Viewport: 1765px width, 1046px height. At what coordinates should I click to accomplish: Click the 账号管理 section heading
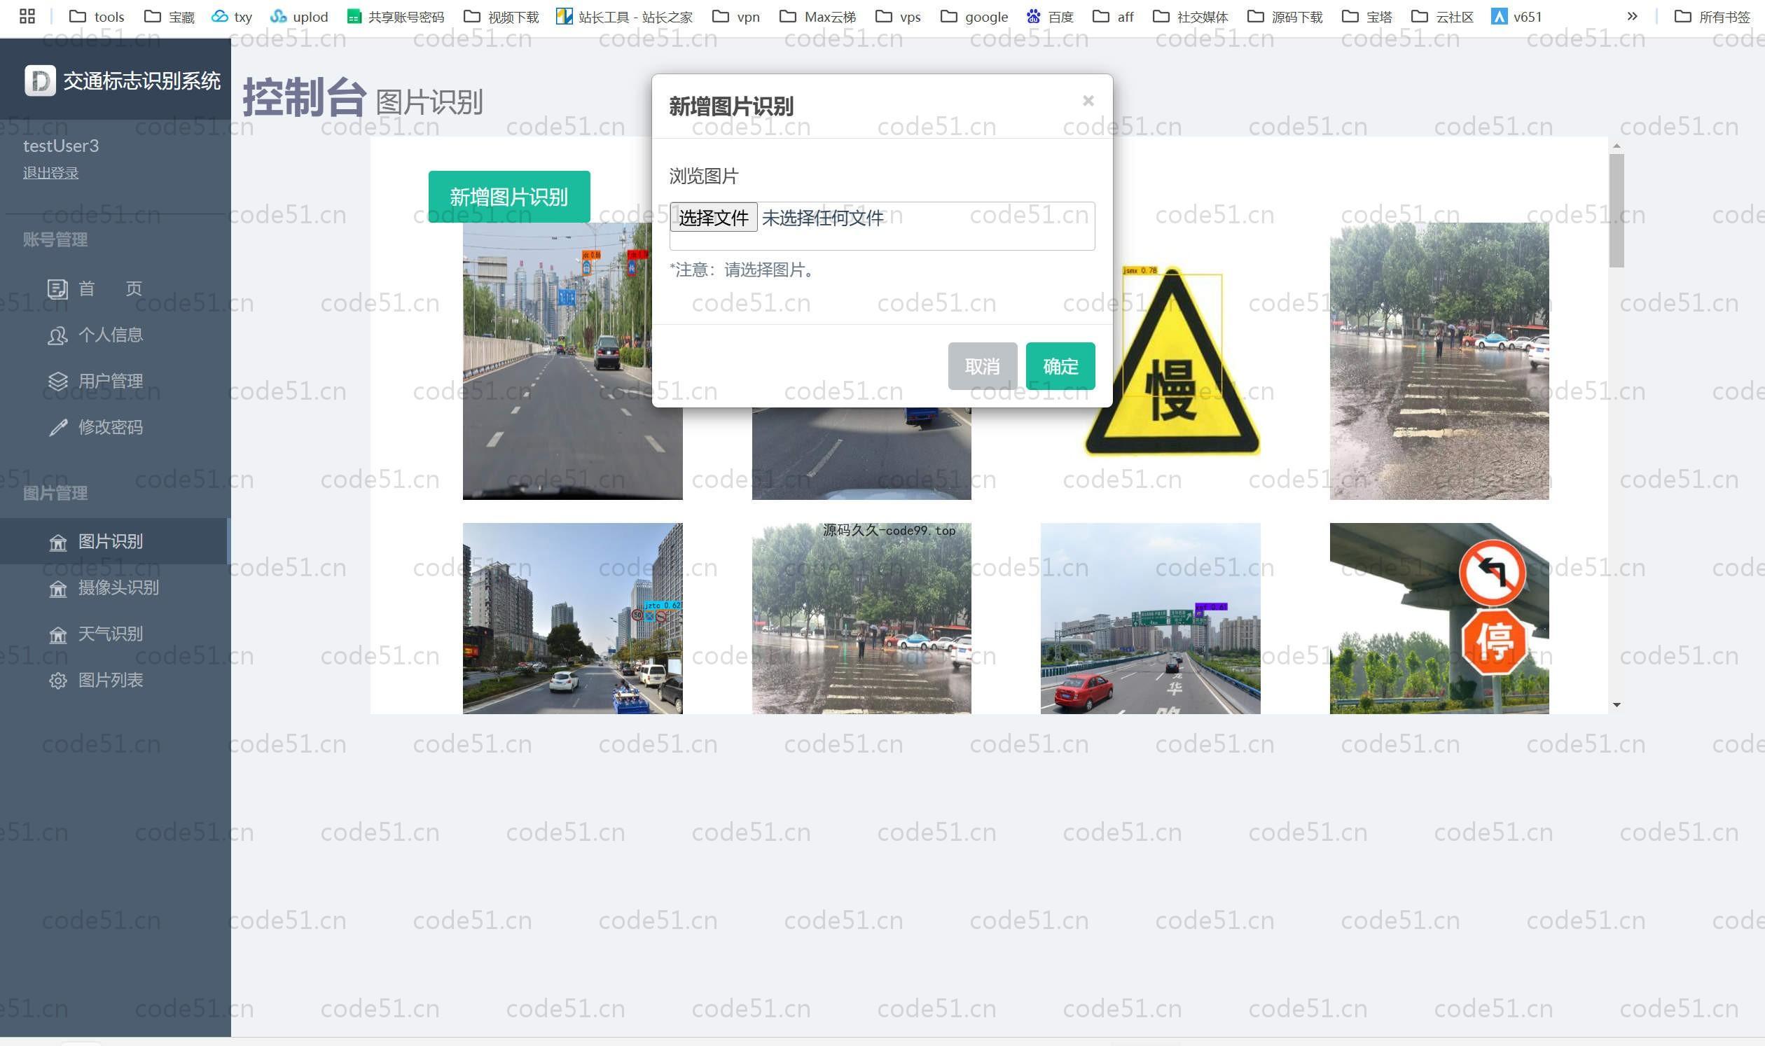55,239
